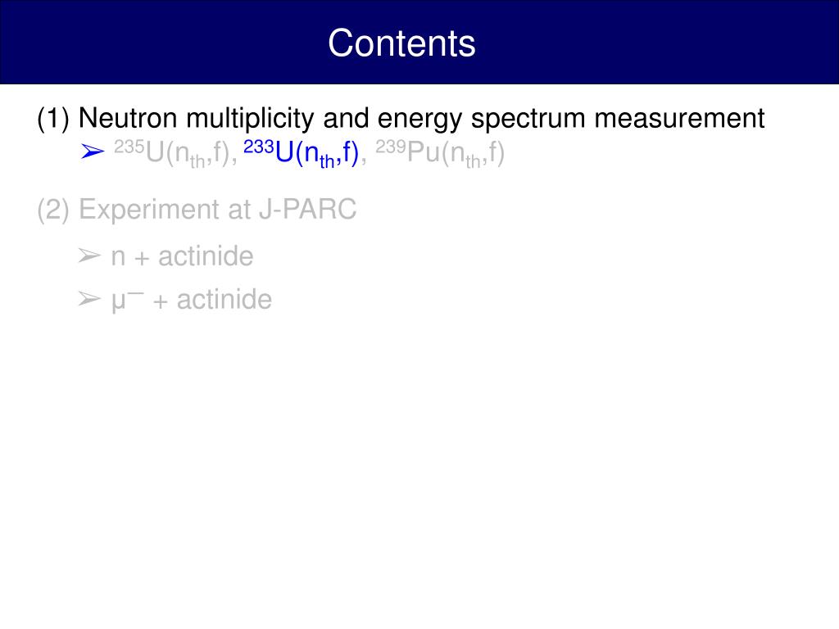This screenshot has height=629, width=839.
Task: Click the 239 superscript before Pu
Action: tap(391, 147)
